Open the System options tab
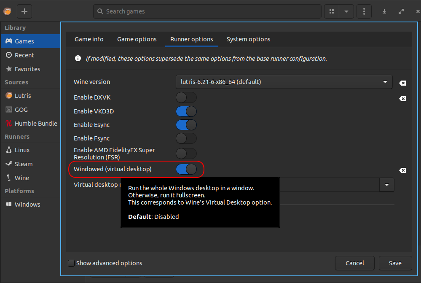Viewport: 421px width, 283px height. click(248, 39)
